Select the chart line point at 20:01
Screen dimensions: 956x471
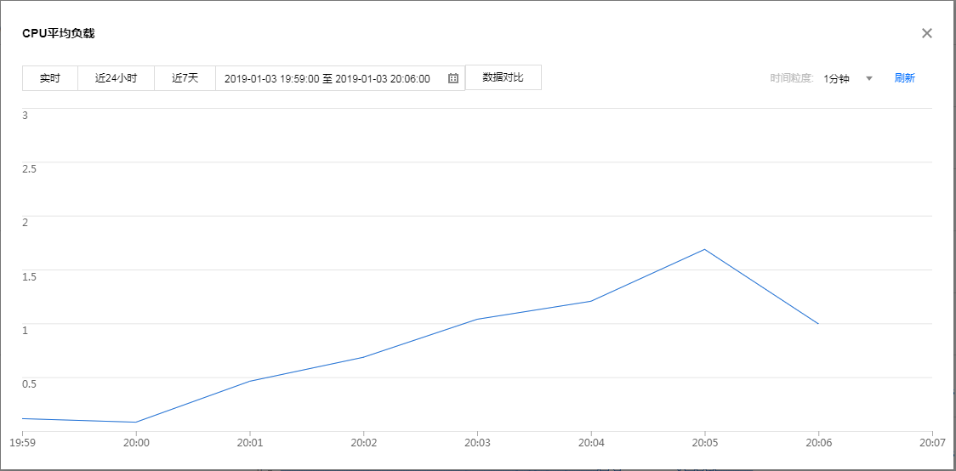tap(249, 381)
